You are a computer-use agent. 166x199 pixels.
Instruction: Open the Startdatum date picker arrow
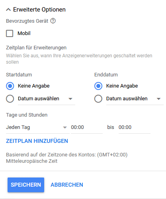(70, 99)
